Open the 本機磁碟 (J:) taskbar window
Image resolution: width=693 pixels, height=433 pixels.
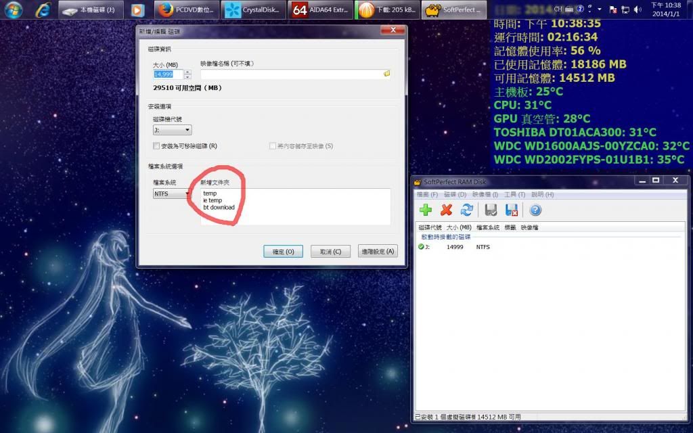tap(91, 9)
